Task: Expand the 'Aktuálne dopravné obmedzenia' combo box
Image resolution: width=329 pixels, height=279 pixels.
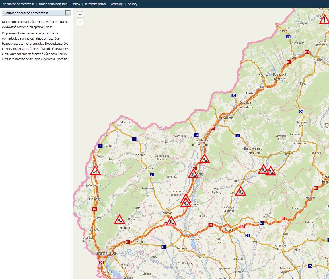Action: 34,13
